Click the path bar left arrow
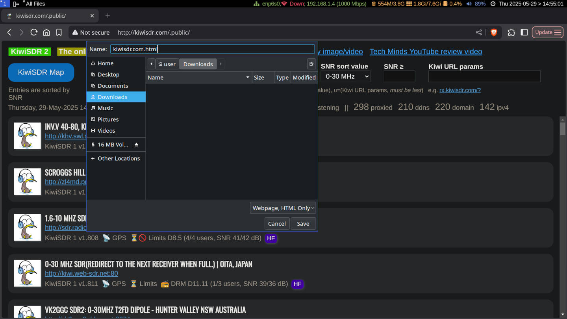567x319 pixels. pyautogui.click(x=152, y=64)
